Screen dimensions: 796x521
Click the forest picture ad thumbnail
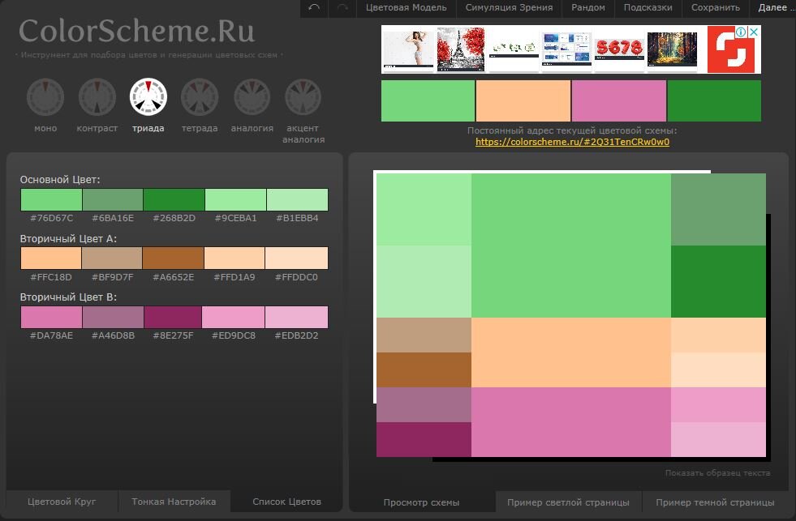pyautogui.click(x=672, y=49)
